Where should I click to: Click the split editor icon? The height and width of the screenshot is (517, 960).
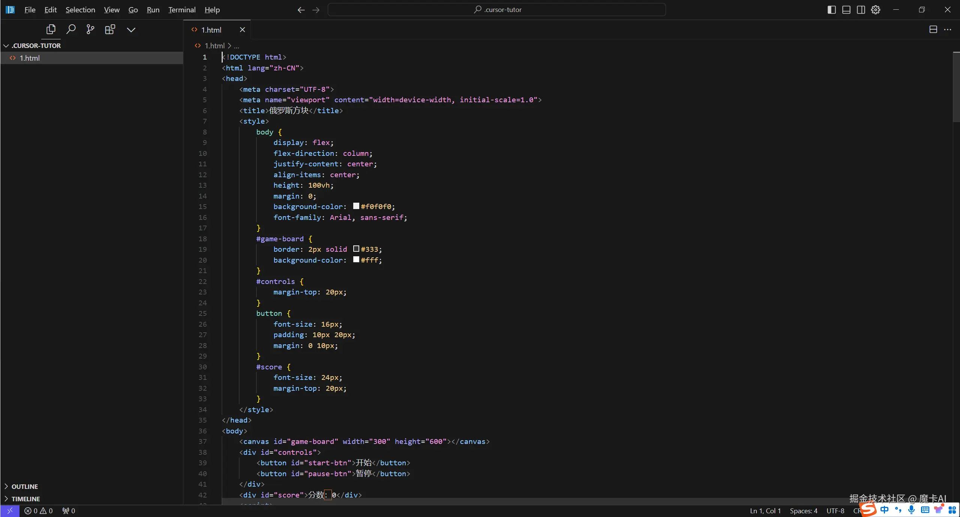pyautogui.click(x=933, y=30)
